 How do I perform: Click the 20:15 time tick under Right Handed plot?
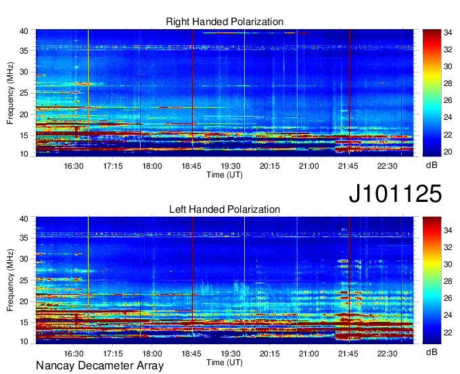[x=270, y=166]
